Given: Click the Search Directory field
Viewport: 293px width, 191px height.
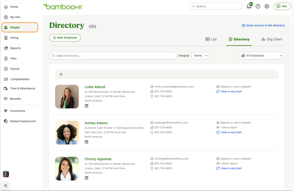Looking at the screenshot, I should 113,56.
